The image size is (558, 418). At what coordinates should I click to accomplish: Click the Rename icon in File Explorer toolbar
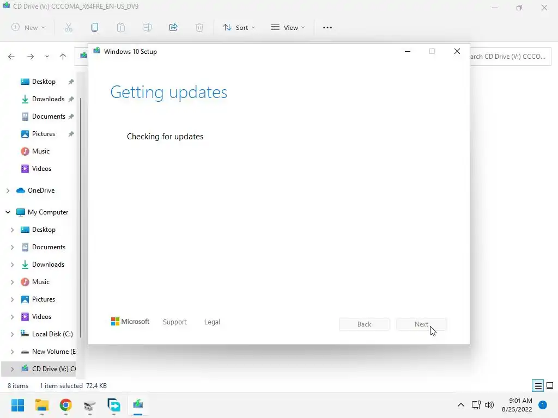(x=147, y=27)
